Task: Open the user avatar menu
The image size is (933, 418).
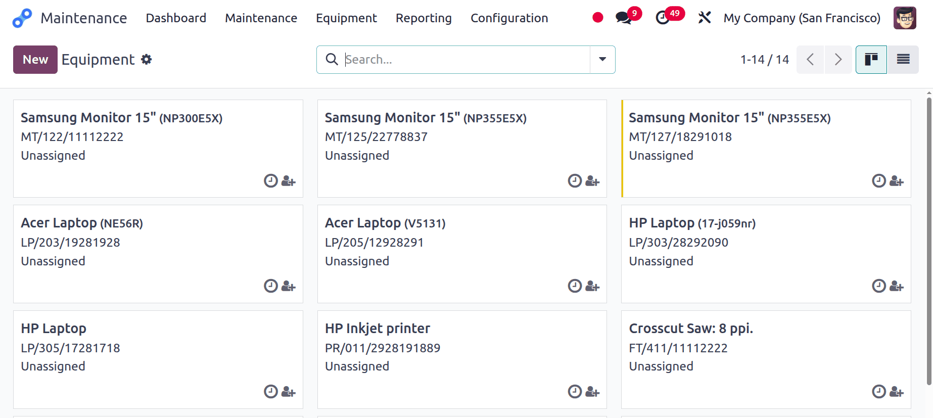Action: pyautogui.click(x=905, y=18)
